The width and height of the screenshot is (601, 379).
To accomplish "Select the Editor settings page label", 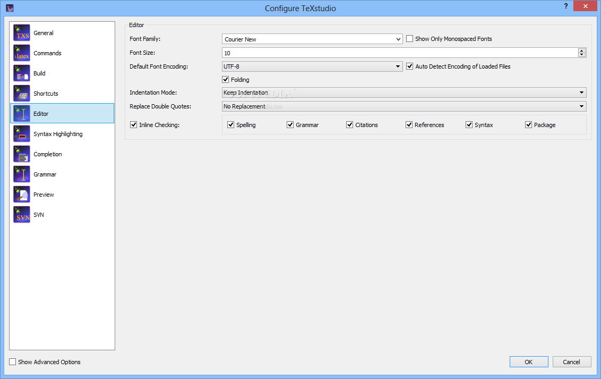I will [41, 114].
